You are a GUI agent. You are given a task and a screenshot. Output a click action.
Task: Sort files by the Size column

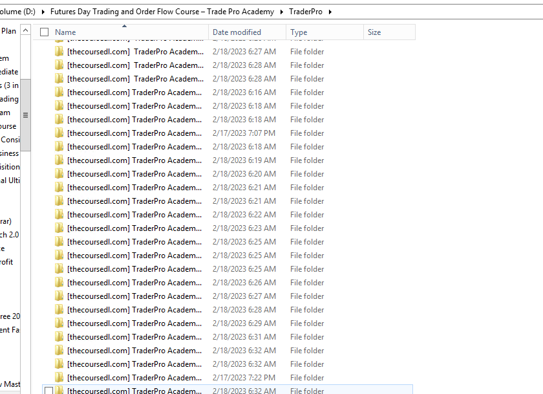click(x=389, y=32)
